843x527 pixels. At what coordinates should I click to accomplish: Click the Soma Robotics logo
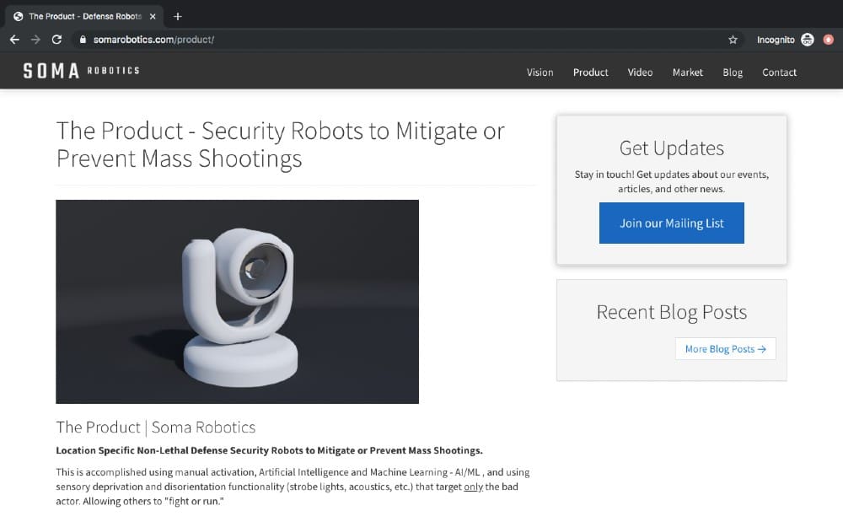(81, 72)
